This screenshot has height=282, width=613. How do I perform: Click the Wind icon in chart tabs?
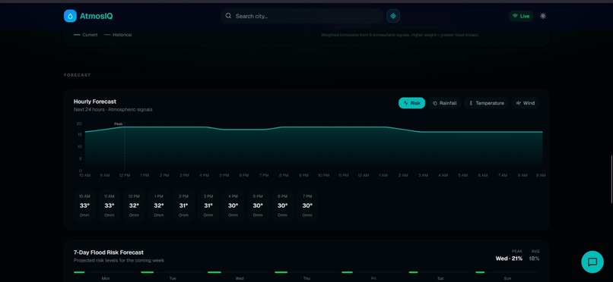(x=519, y=103)
